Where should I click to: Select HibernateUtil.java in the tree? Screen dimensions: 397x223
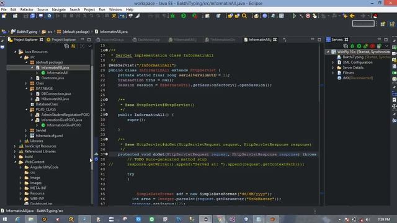point(55,99)
